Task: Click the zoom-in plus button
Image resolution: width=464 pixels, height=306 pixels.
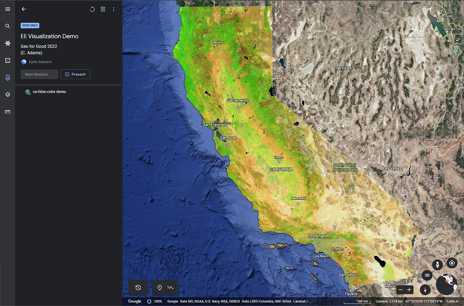Action: [409, 289]
